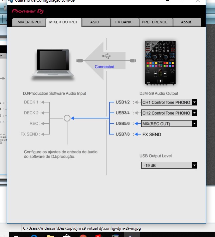Viewport: 215px width, 237px height.
Task: Click the laptop computer image
Action: [x=53, y=63]
